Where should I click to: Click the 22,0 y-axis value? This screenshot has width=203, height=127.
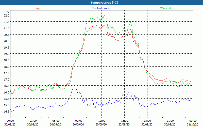(7, 15)
